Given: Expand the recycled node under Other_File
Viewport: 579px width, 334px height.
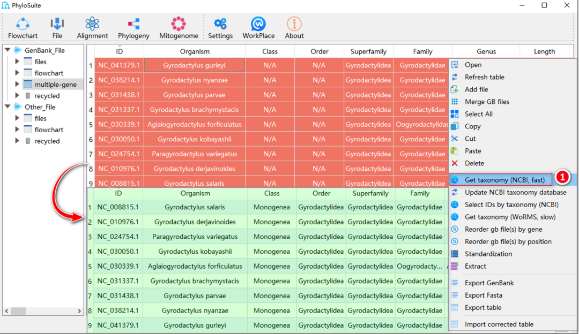Looking at the screenshot, I should tap(17, 141).
